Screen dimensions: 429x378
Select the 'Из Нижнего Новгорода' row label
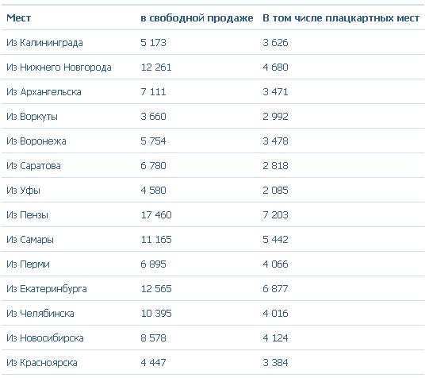click(59, 67)
